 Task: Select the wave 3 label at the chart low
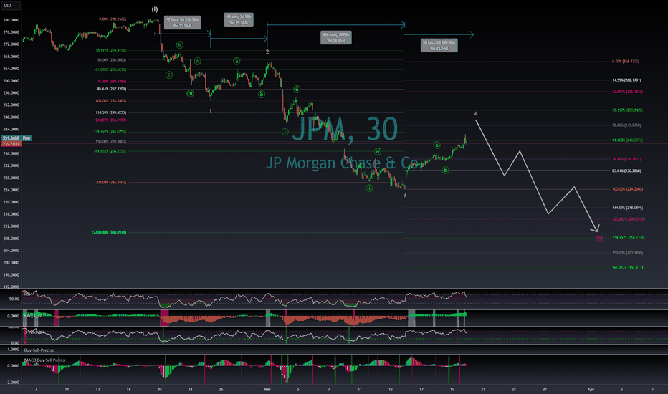tap(405, 195)
